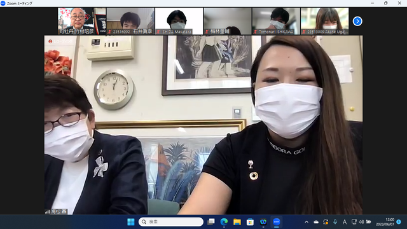Select the first participant thumbnail labeled 竹村昭彦

tap(82, 21)
